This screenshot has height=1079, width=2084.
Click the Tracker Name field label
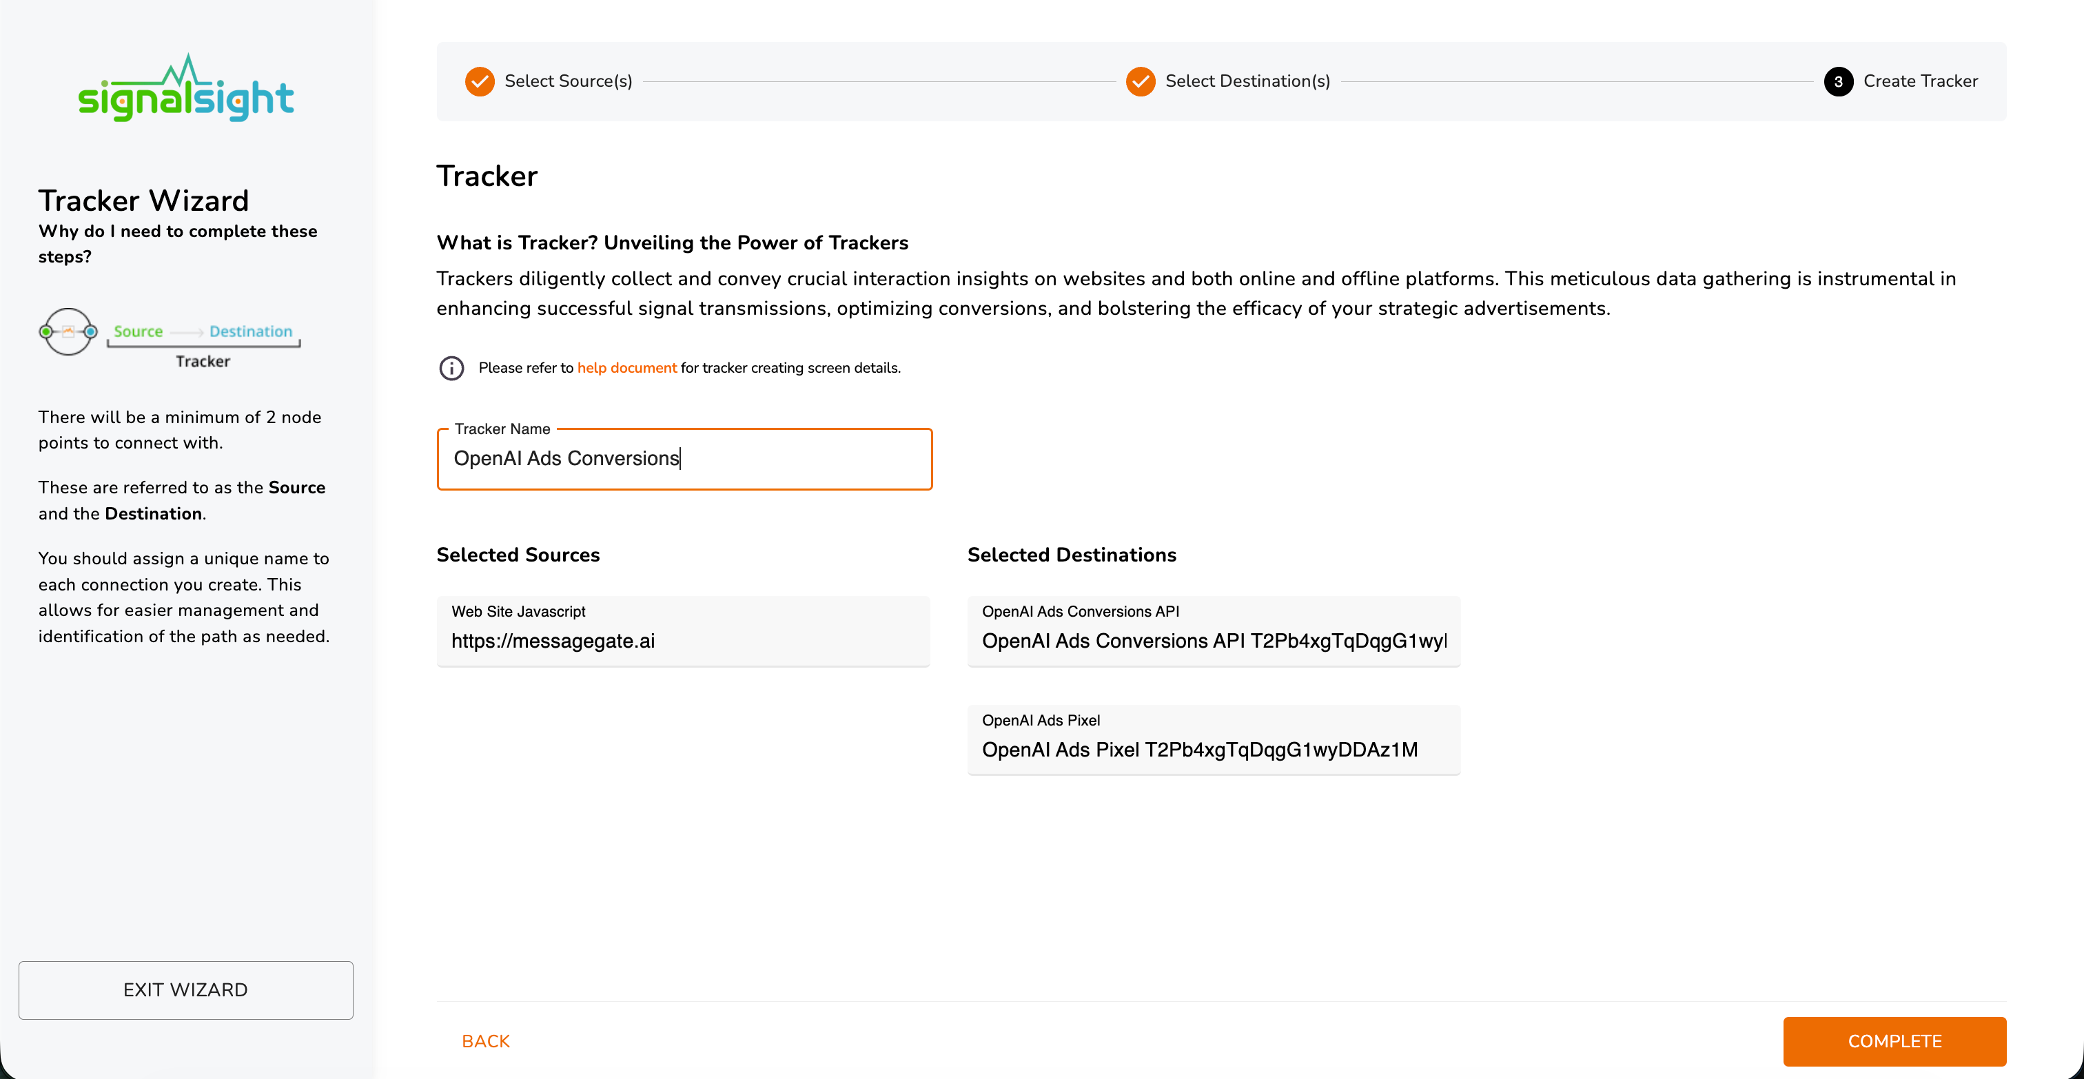(502, 429)
